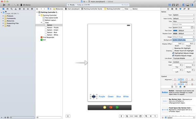
Task: Uncheck Disabled Adjusts Image
Action: click(x=173, y=56)
